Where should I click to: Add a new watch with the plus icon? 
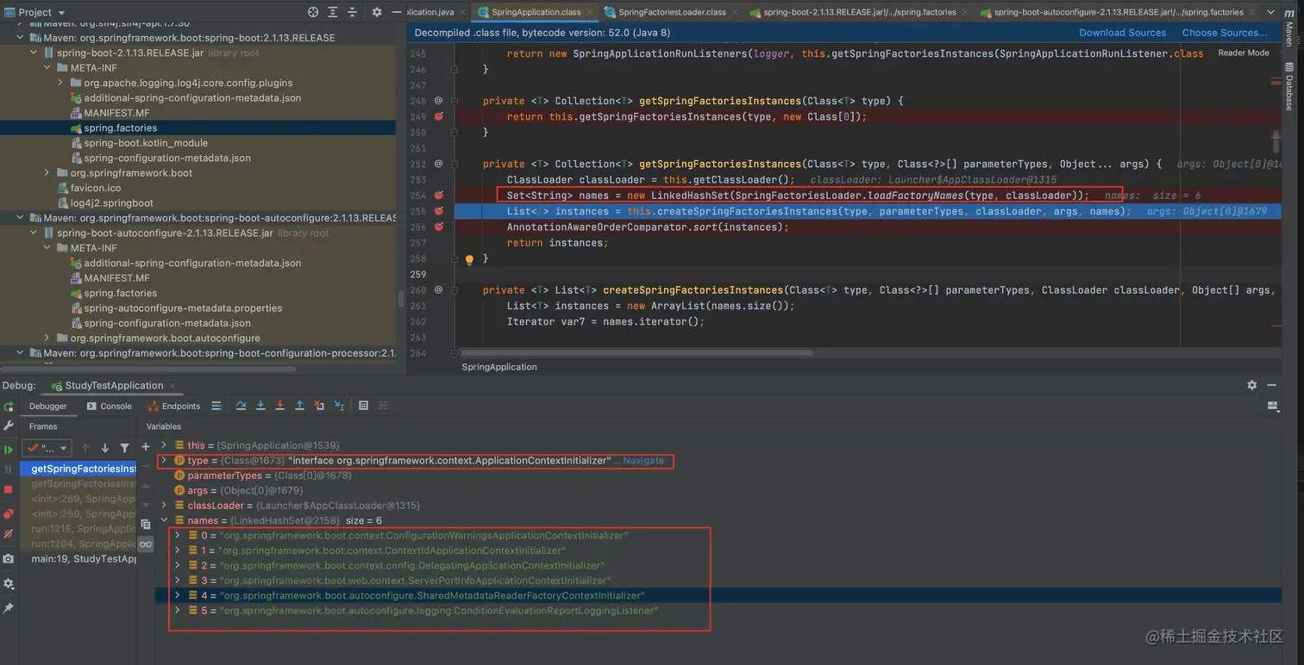tap(146, 446)
